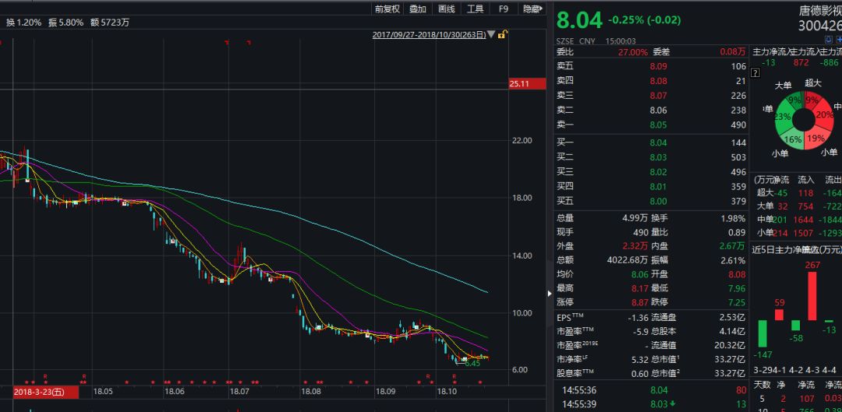Click the white arrow on the panel divider
842x412 pixels.
coord(550,294)
